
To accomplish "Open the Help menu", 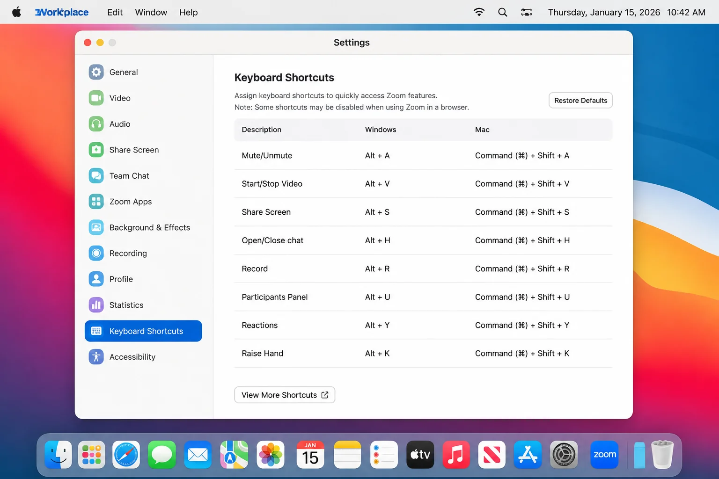I will 188,12.
